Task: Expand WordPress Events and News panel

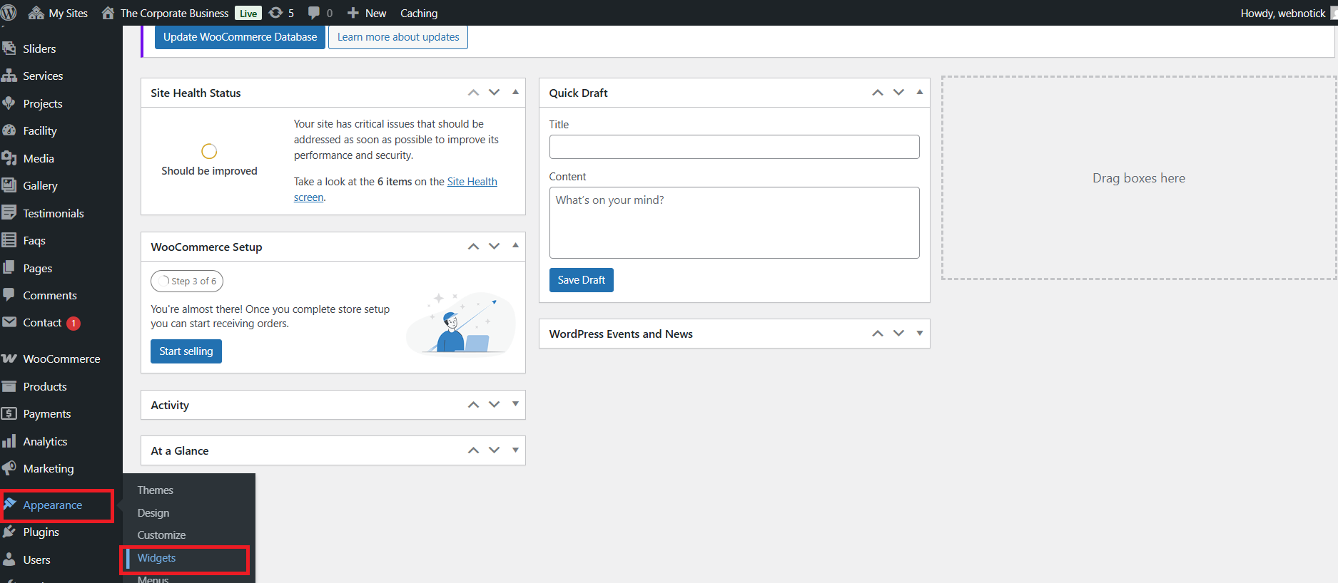Action: coord(919,333)
